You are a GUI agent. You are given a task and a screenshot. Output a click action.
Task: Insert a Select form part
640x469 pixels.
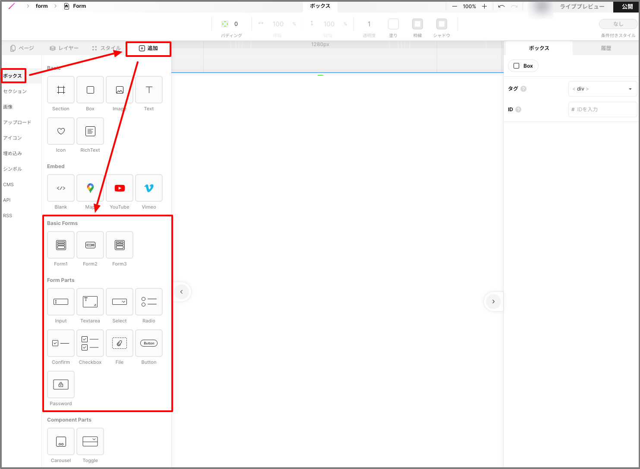click(x=120, y=302)
